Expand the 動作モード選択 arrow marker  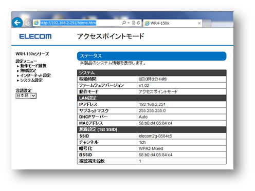click(18, 66)
